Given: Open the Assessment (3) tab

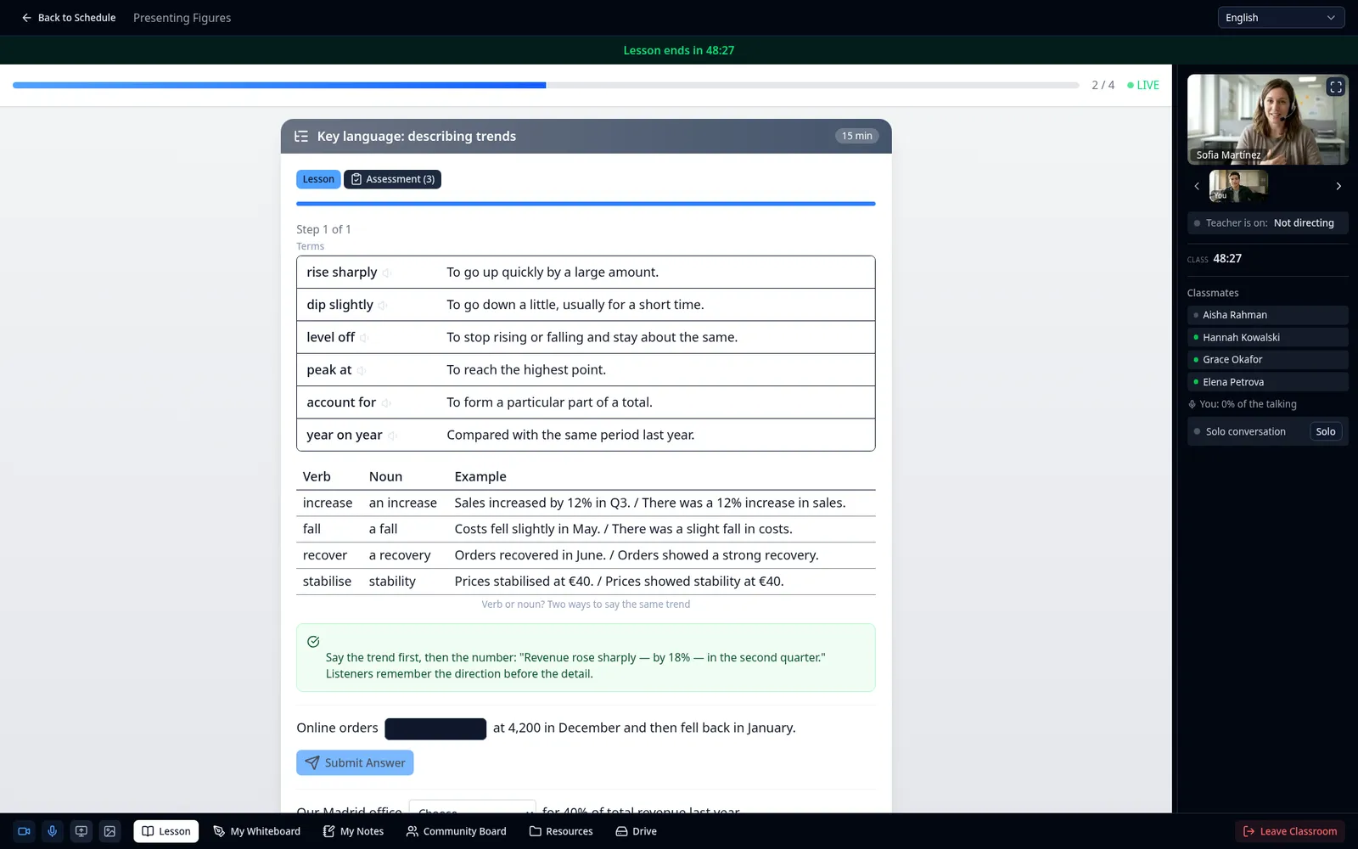Looking at the screenshot, I should (393, 179).
